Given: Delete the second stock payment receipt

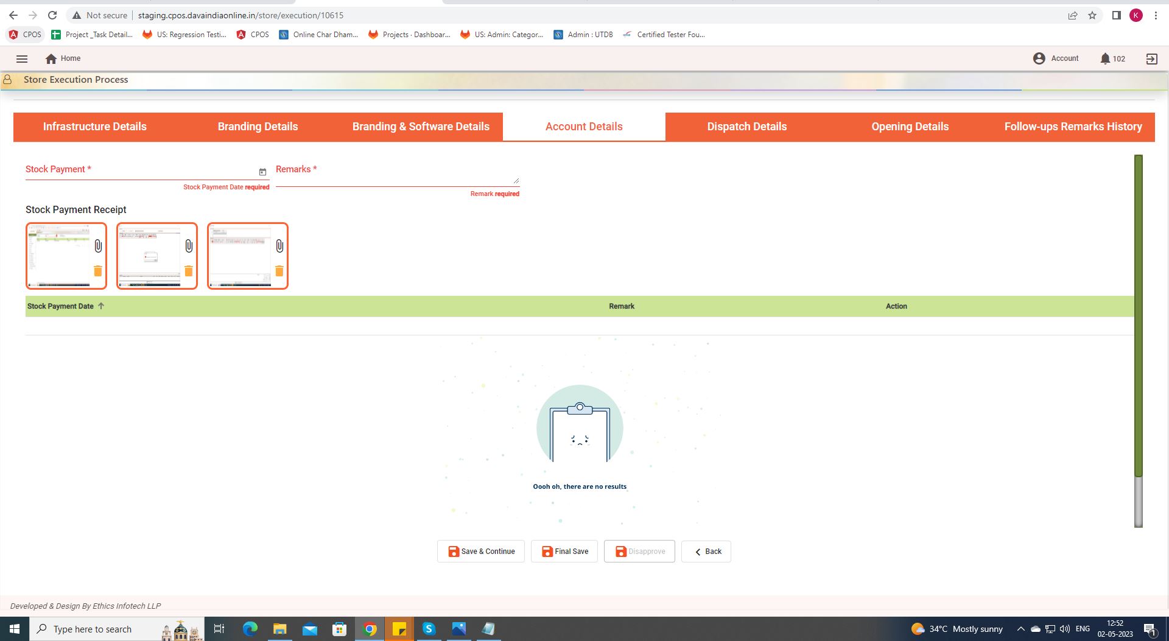Looking at the screenshot, I should [x=189, y=271].
